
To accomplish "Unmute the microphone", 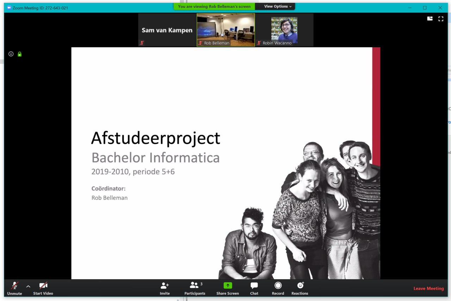I will [x=14, y=288].
